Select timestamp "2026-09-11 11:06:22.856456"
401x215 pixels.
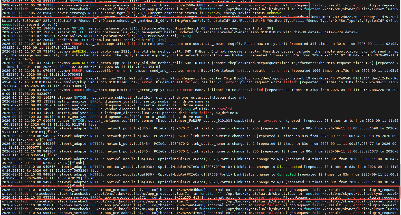(28, 13)
